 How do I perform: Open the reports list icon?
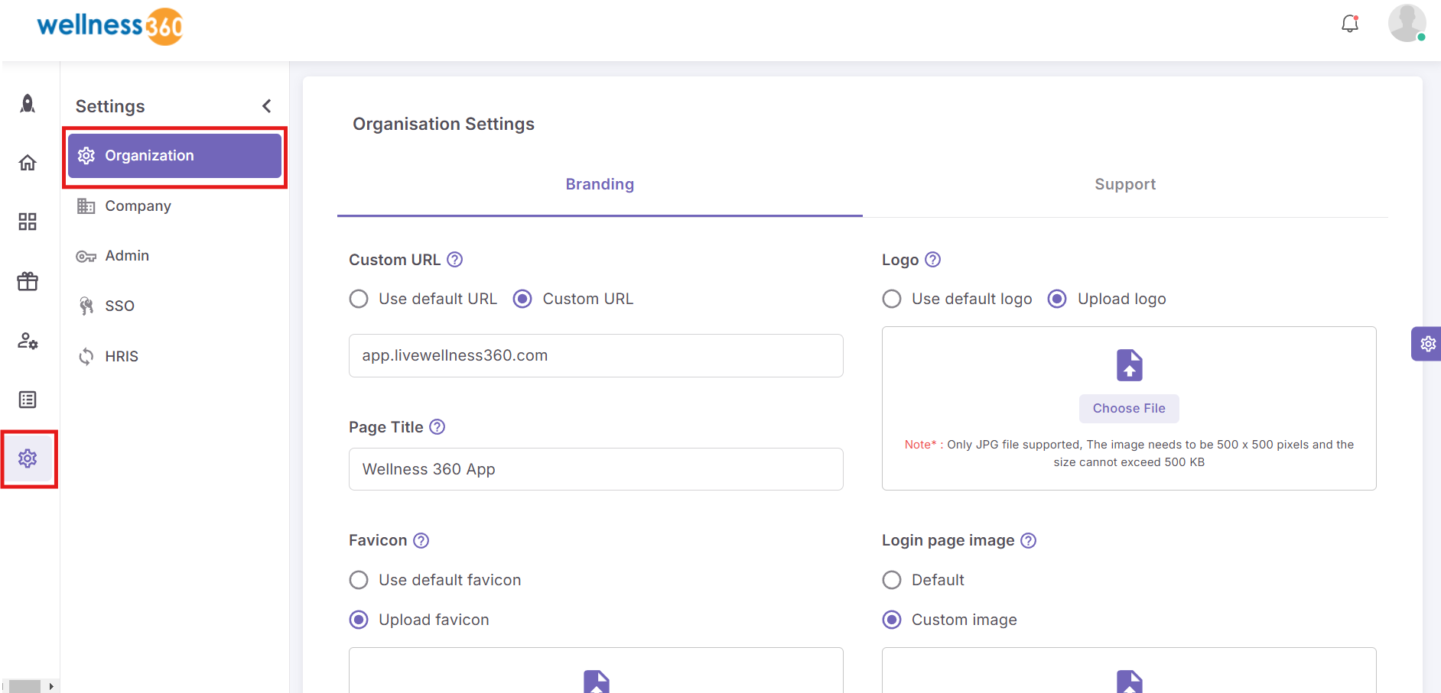pyautogui.click(x=28, y=400)
